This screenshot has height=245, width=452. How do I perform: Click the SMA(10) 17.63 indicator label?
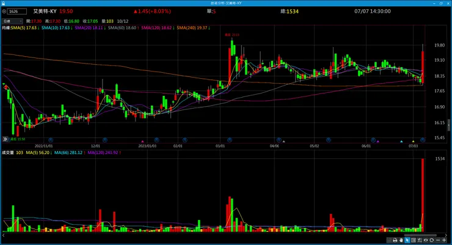coord(57,28)
